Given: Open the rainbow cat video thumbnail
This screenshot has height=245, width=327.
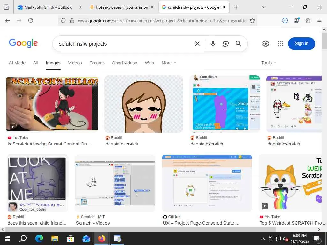Looking at the screenshot, I should [290, 183].
